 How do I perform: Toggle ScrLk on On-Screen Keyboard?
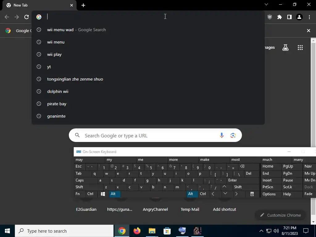coord(291,187)
